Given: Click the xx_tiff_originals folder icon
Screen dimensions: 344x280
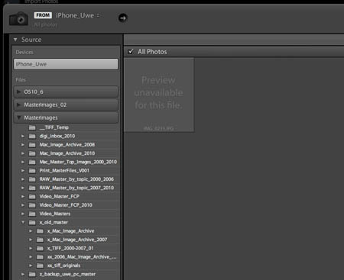Looking at the screenshot, I should click(x=40, y=266).
